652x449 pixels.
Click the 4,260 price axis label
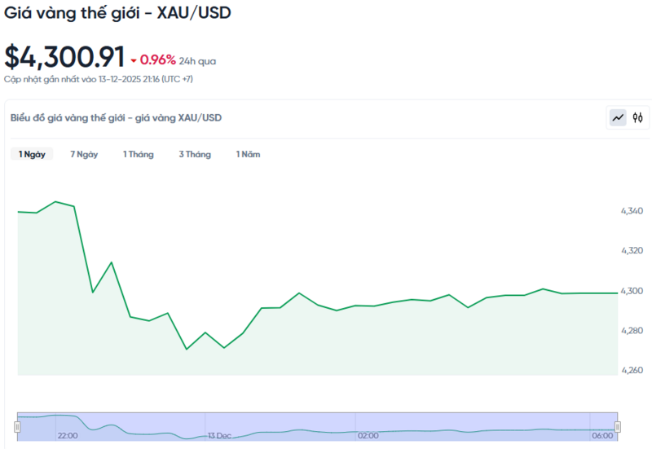pyautogui.click(x=632, y=370)
